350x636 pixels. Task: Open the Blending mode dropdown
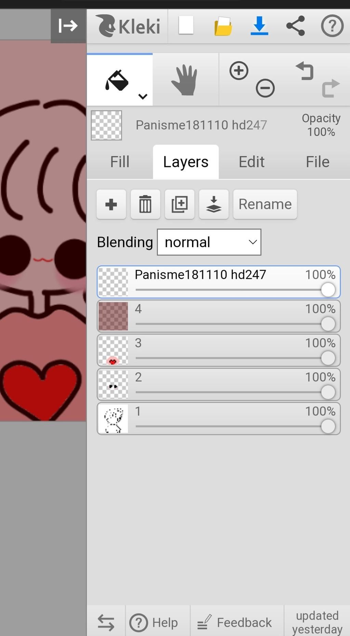(x=209, y=242)
